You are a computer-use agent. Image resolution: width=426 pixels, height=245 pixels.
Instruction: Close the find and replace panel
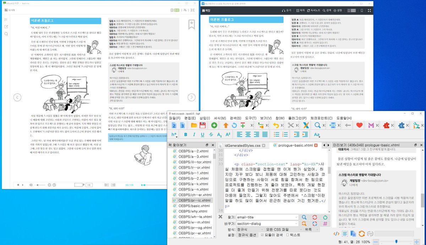tap(220, 217)
